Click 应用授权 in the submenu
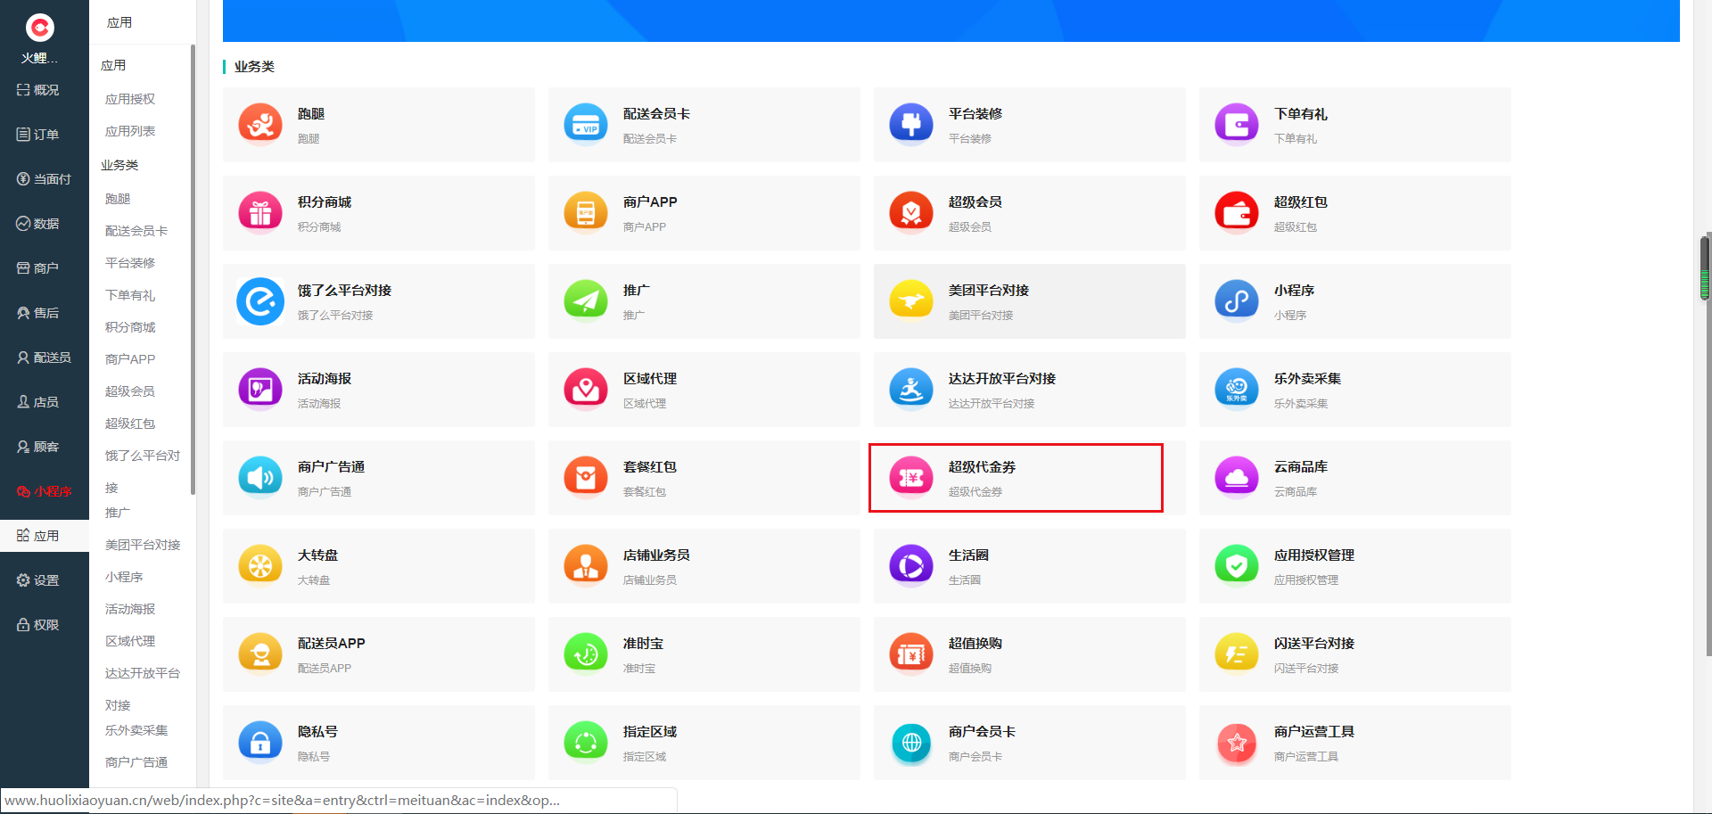The image size is (1712, 814). pos(130,99)
